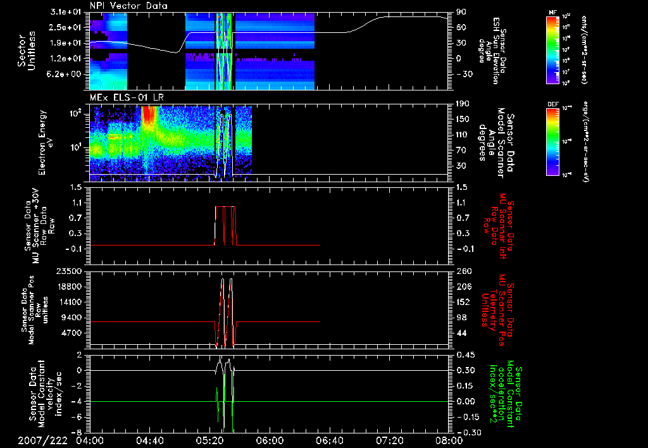Click the 'NF' label above the color bar
The width and height of the screenshot is (648, 448).
pyautogui.click(x=553, y=13)
